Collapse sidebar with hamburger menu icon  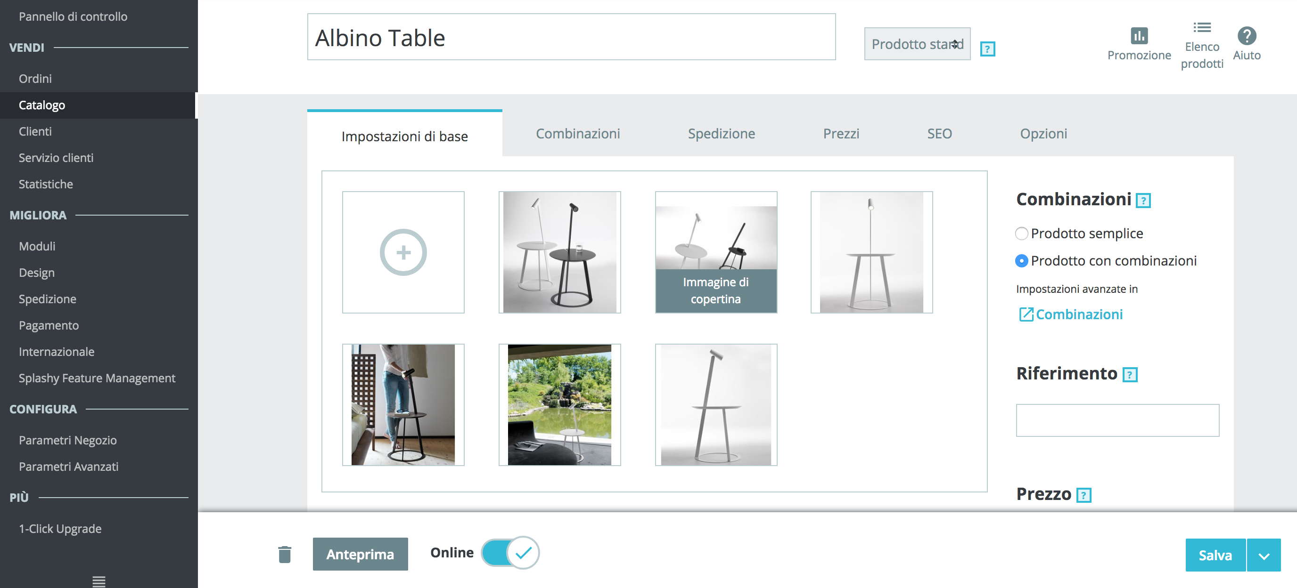click(x=99, y=581)
